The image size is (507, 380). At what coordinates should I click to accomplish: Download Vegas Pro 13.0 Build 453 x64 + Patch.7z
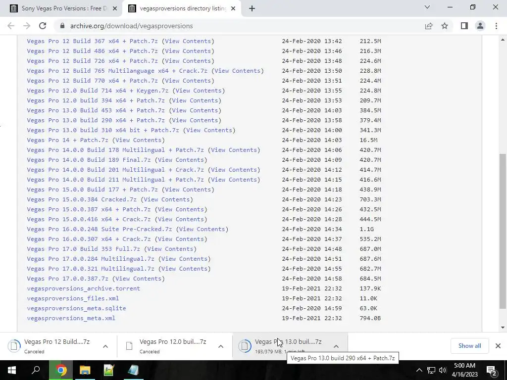coord(96,110)
